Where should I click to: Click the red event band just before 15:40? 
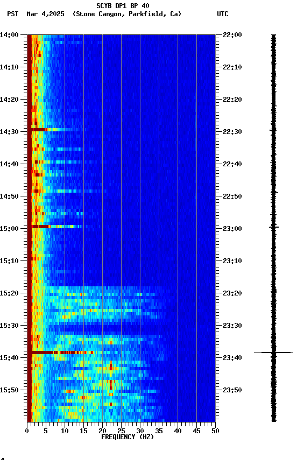coord(62,353)
